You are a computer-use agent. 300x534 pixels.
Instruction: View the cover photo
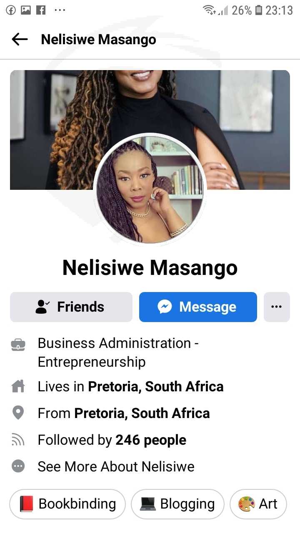[x=150, y=130]
